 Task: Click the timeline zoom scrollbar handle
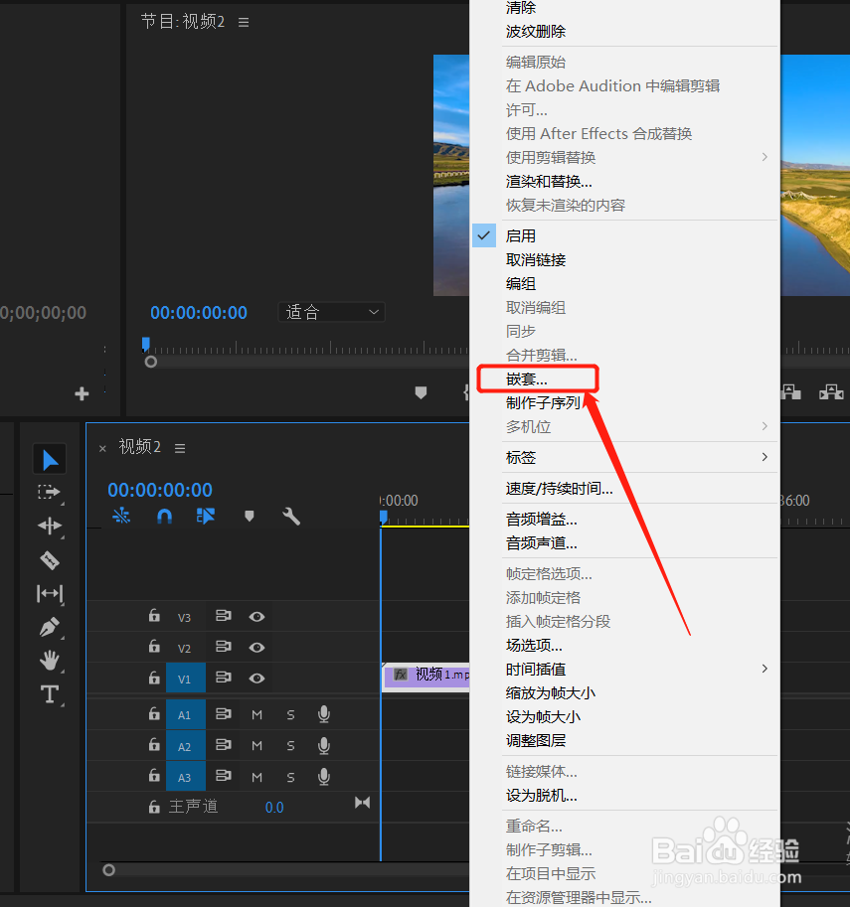coord(108,870)
